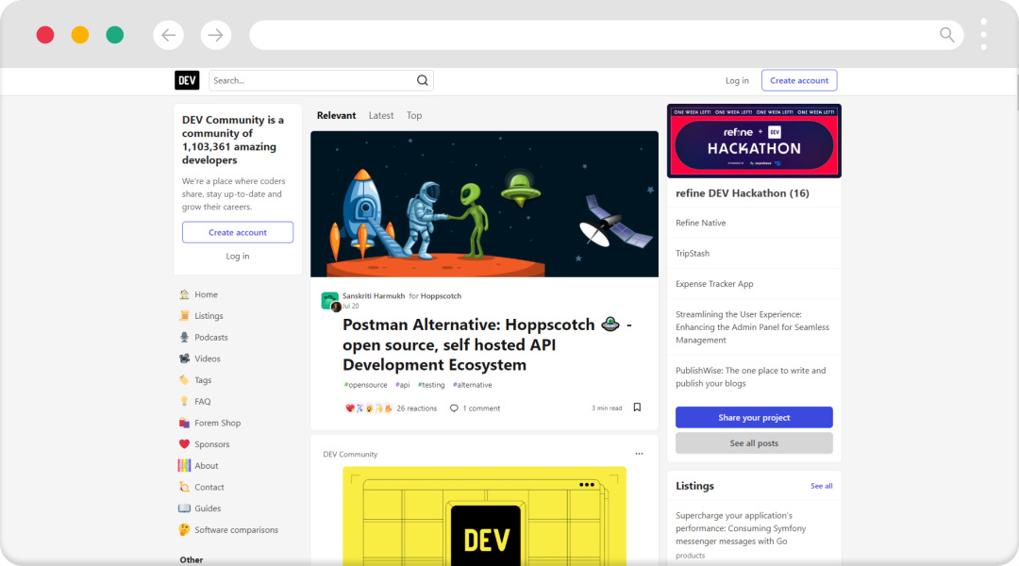The height and width of the screenshot is (566, 1019).
Task: Open the space illustration cover image
Action: tap(484, 204)
